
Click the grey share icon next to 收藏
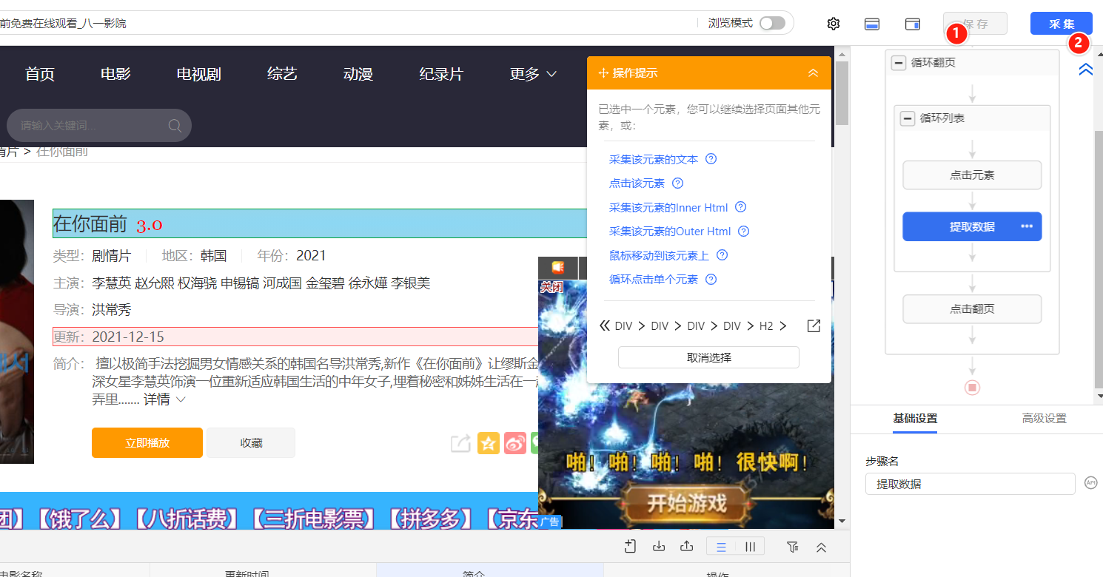[460, 443]
